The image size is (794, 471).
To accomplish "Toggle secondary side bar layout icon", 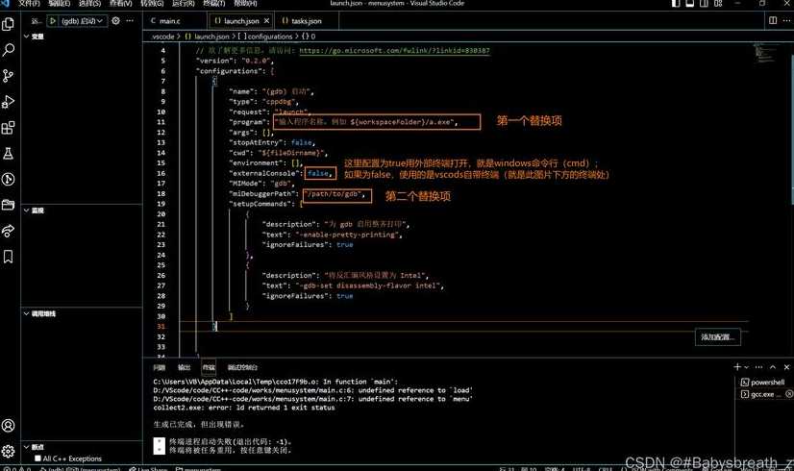I will (704, 3).
